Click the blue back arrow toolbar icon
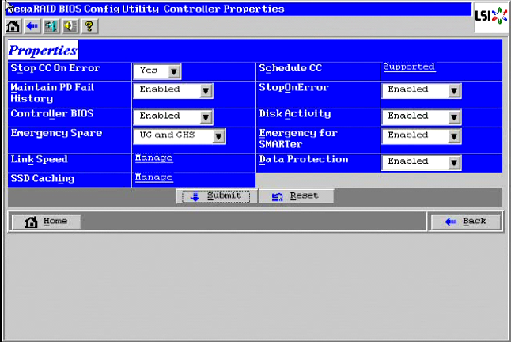This screenshot has height=342, width=511. (32, 26)
